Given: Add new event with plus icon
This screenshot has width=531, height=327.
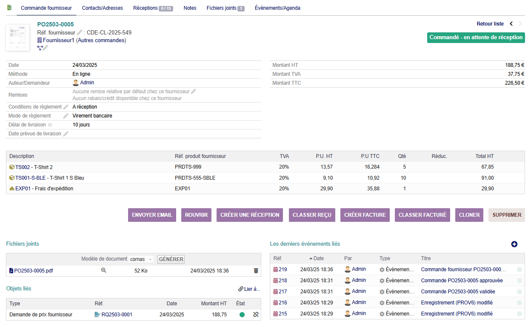Looking at the screenshot, I should tap(514, 244).
